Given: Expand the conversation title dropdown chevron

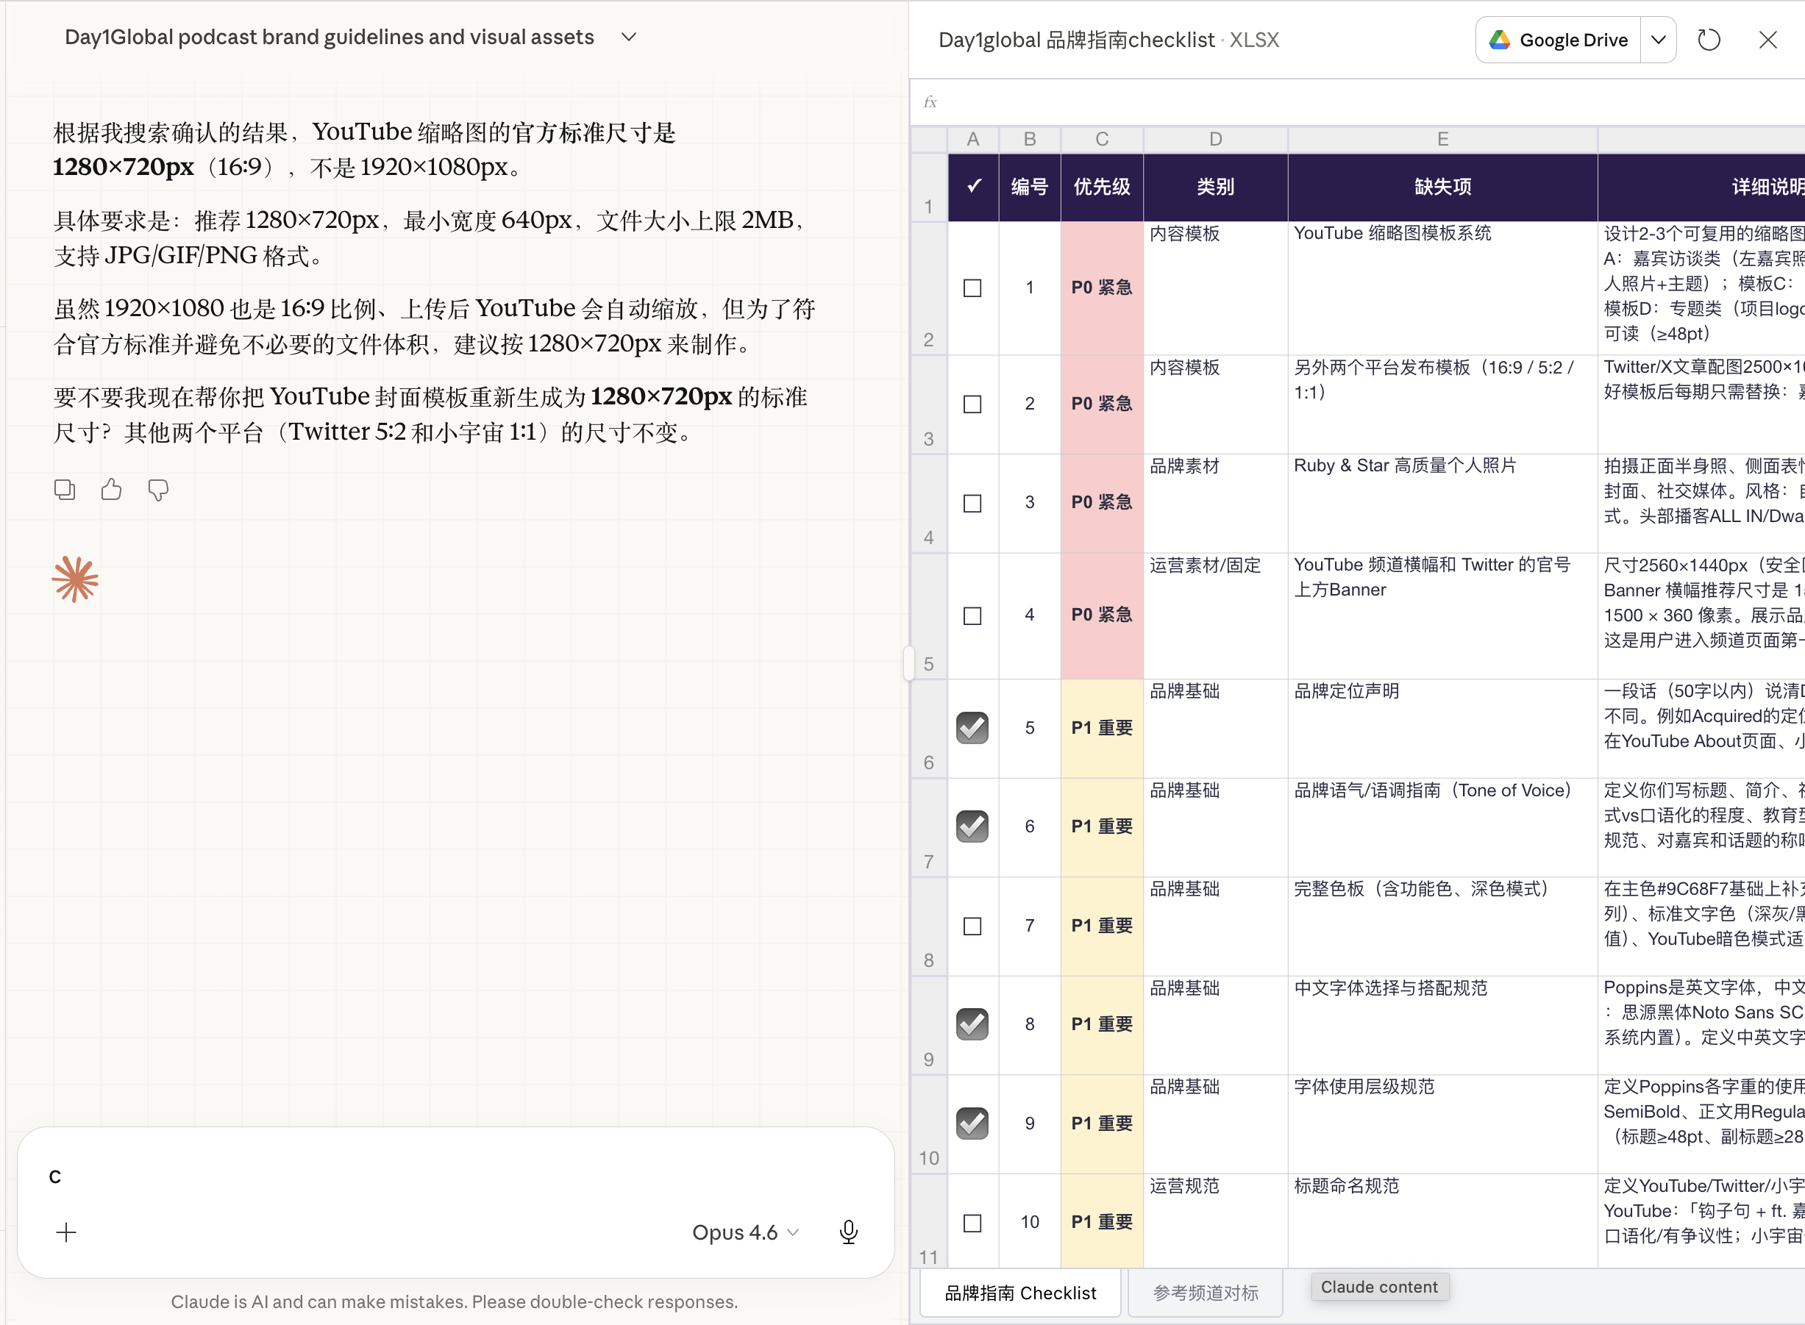Looking at the screenshot, I should point(629,37).
